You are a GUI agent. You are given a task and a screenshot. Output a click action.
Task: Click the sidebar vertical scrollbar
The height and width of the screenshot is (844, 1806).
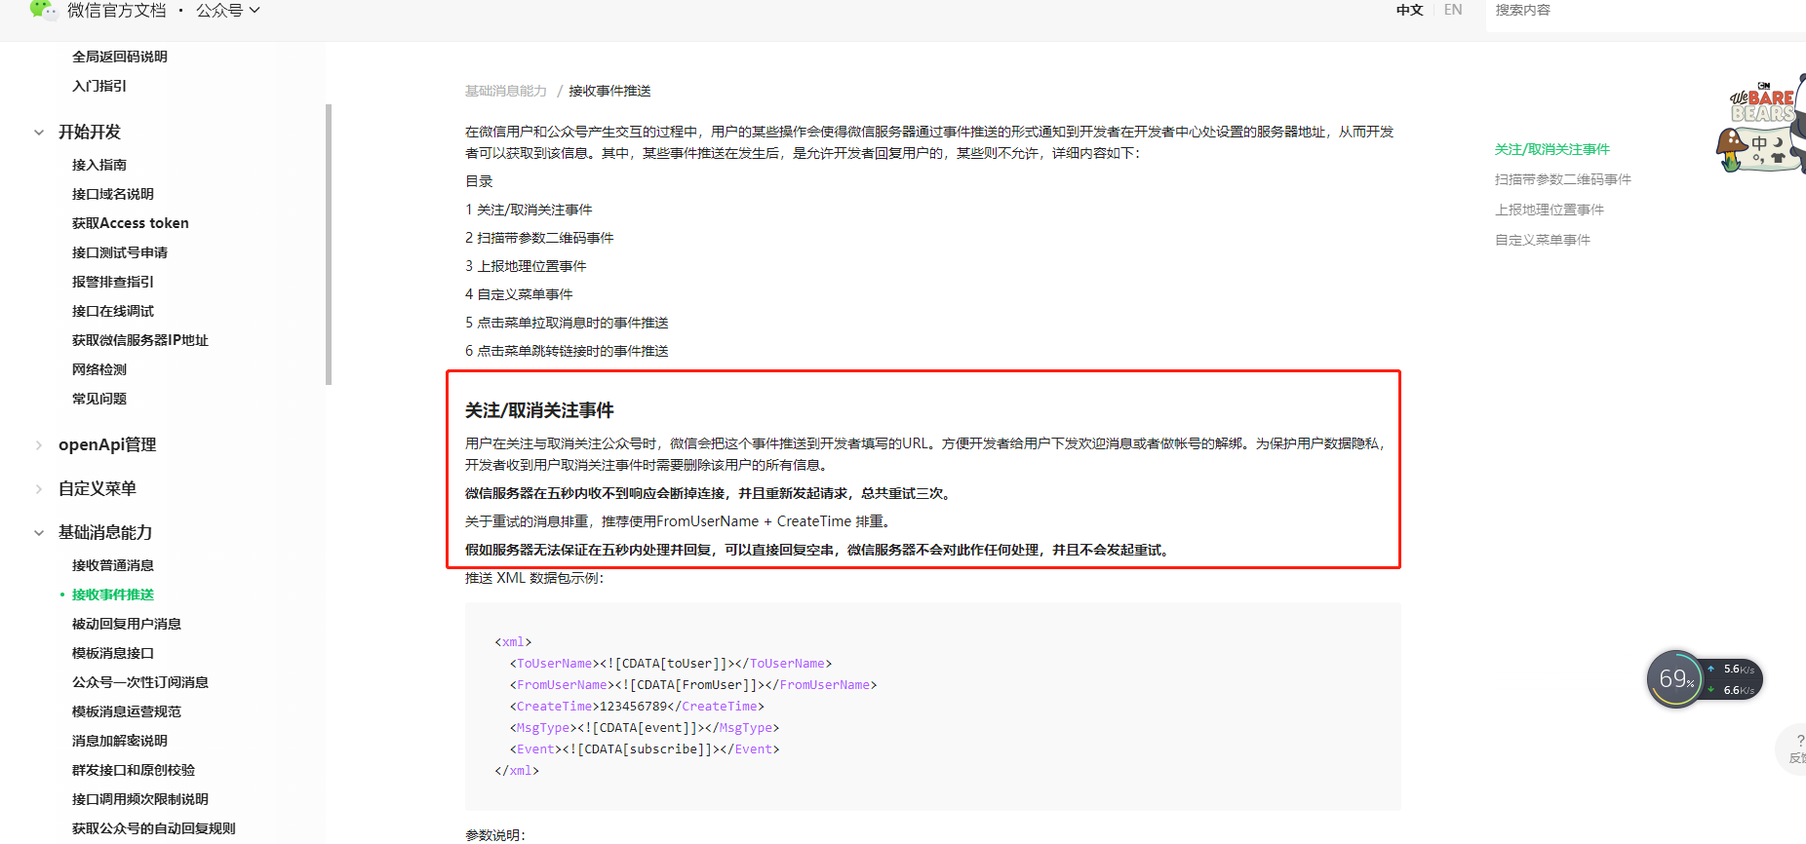click(x=329, y=244)
